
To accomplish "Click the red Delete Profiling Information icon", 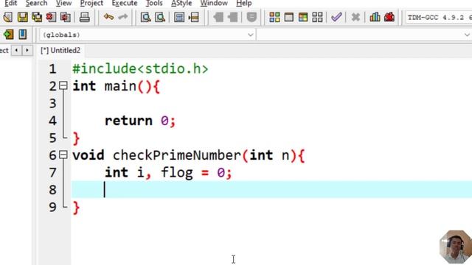I will [x=389, y=17].
